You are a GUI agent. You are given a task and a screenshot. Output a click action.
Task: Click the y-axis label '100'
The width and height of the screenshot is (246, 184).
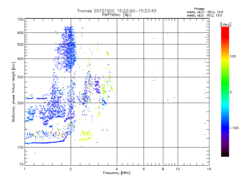pyautogui.click(x=20, y=147)
